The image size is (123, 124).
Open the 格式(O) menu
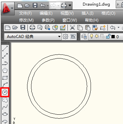tap(108, 13)
